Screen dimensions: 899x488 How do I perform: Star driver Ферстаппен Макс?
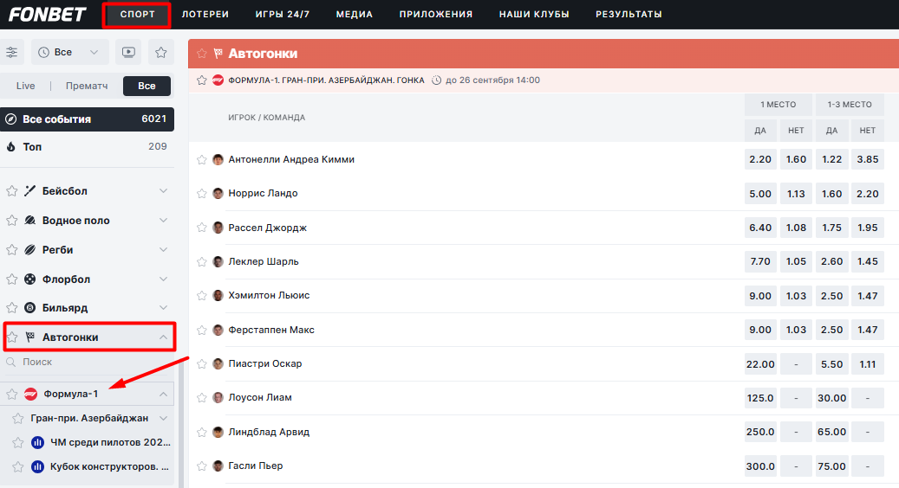pyautogui.click(x=202, y=331)
